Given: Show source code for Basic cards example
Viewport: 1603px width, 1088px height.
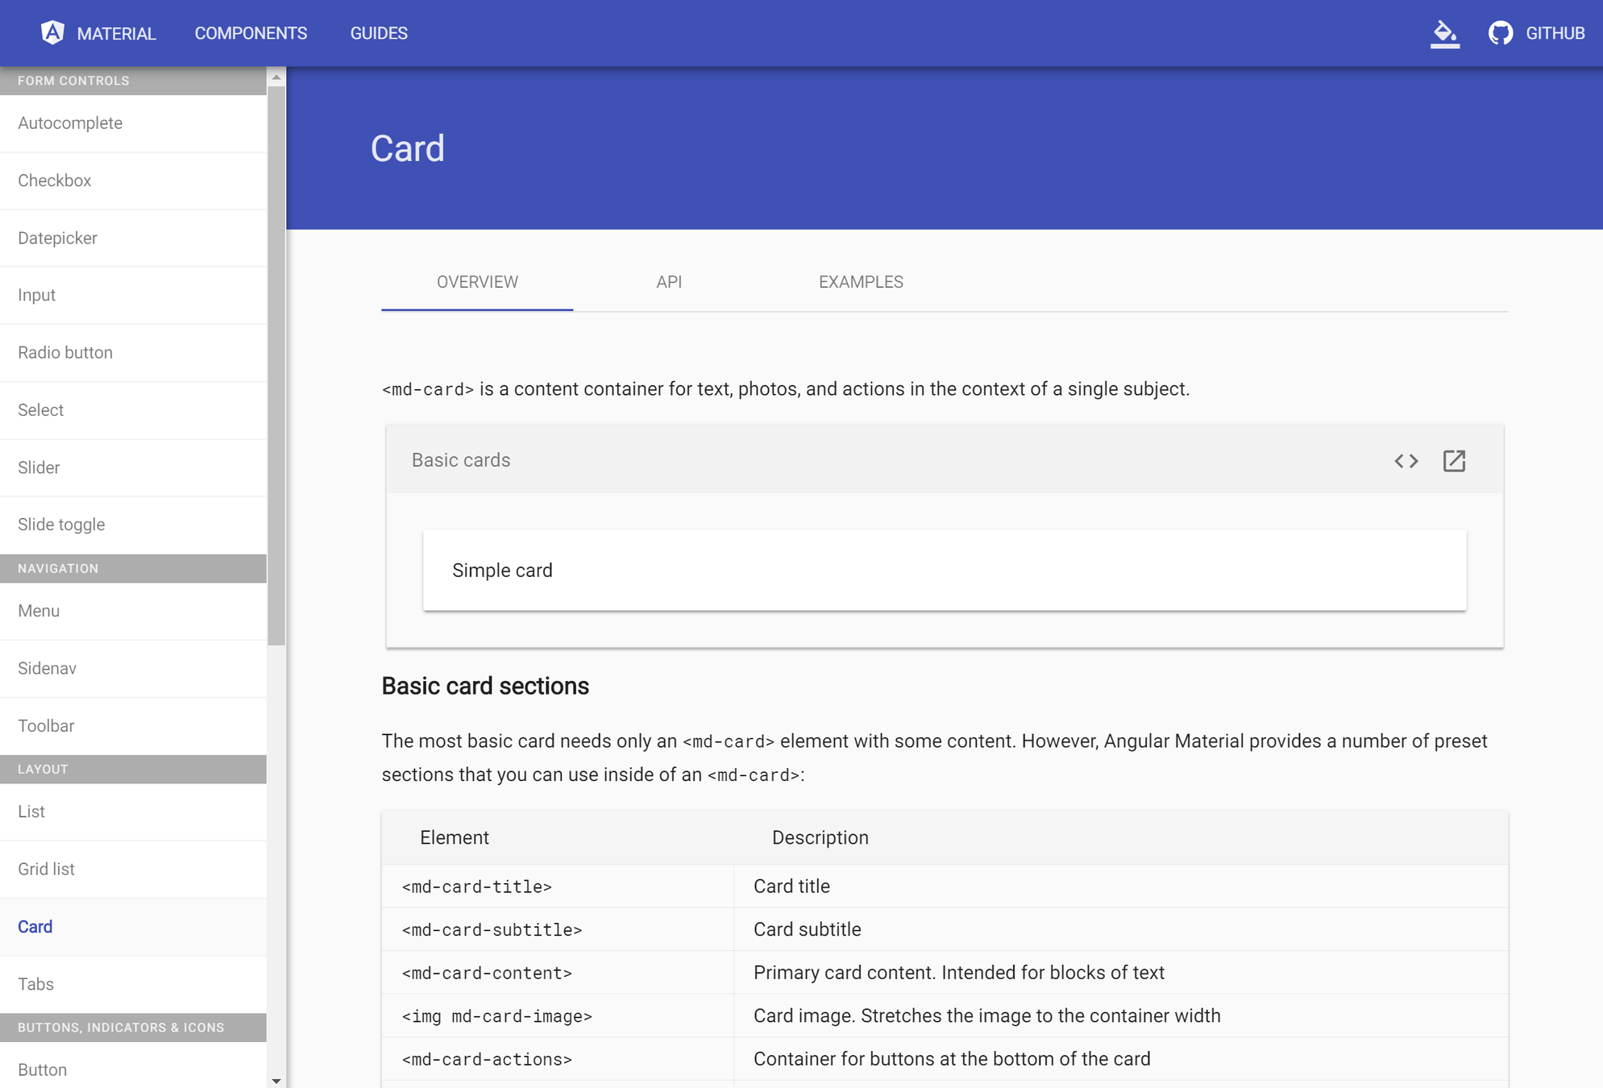Looking at the screenshot, I should (x=1406, y=461).
